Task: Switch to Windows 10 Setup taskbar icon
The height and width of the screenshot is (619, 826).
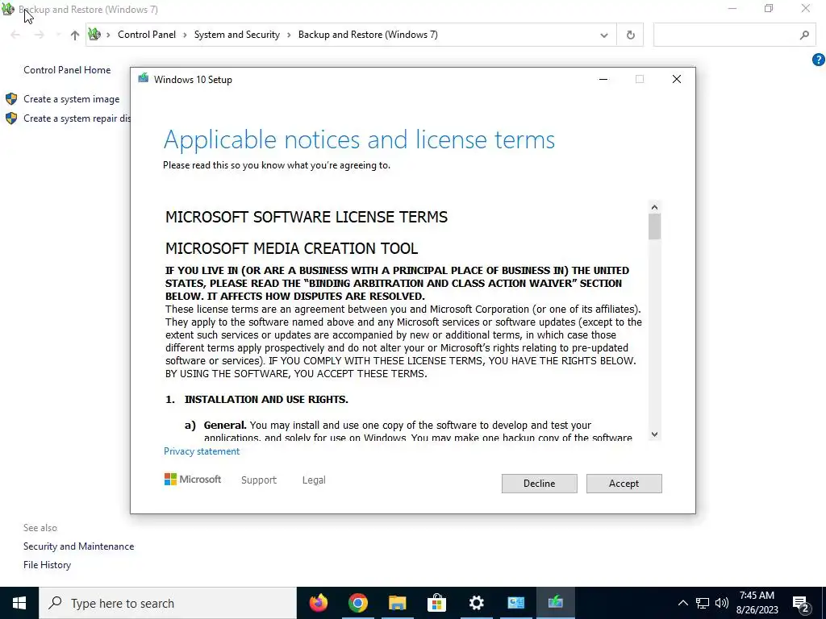Action: pos(555,603)
